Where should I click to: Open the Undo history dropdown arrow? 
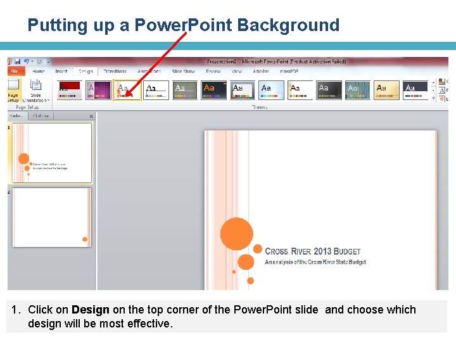[x=32, y=61]
